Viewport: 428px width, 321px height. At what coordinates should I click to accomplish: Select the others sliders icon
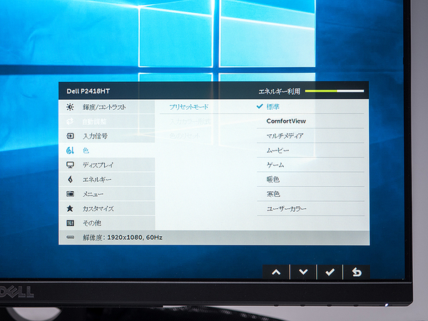click(x=70, y=223)
